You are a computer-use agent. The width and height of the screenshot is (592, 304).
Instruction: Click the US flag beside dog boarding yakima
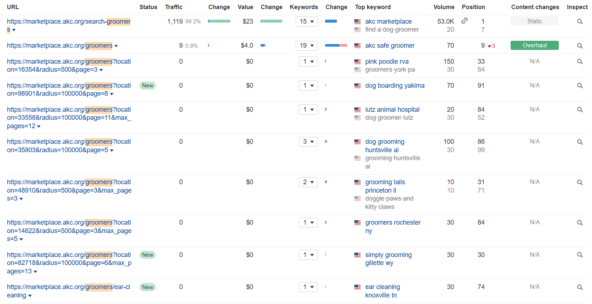coord(358,86)
